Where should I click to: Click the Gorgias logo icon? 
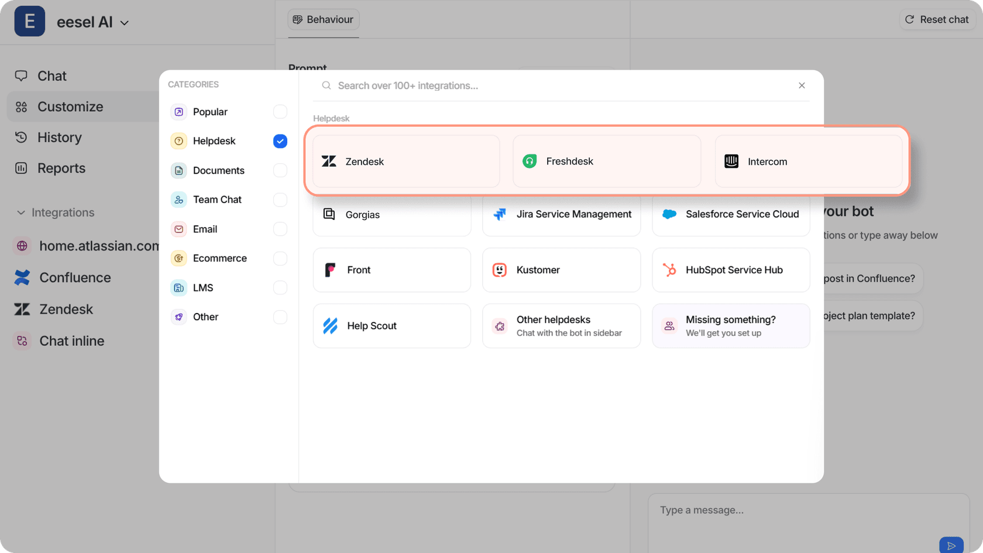tap(329, 214)
